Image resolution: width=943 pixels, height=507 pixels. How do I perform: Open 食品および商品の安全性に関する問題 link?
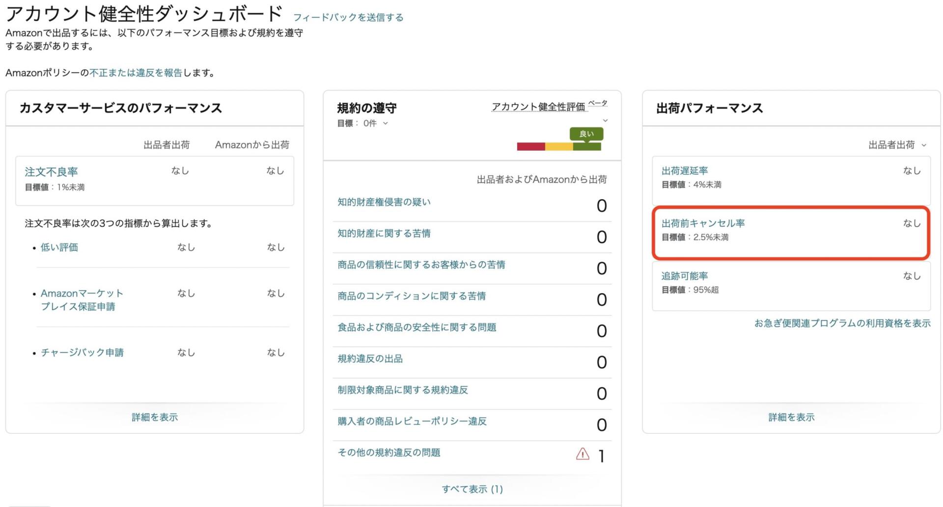click(417, 327)
